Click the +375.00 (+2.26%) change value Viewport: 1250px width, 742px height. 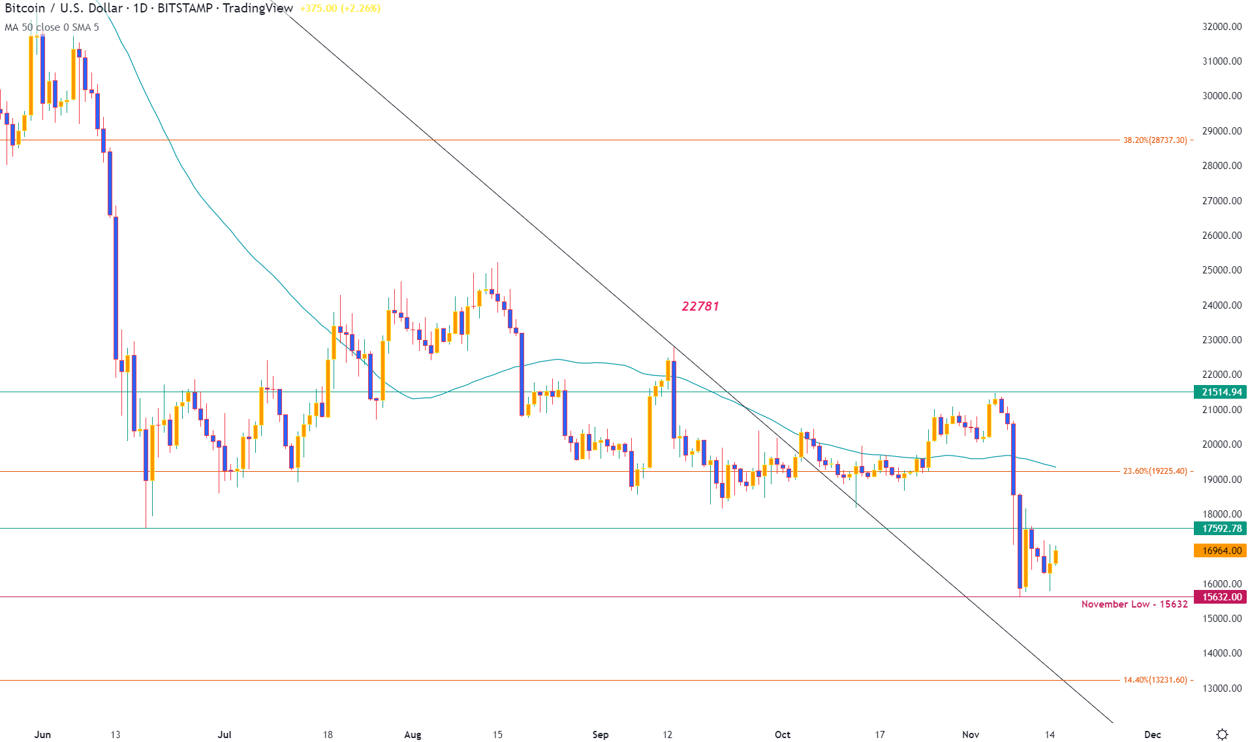[340, 8]
